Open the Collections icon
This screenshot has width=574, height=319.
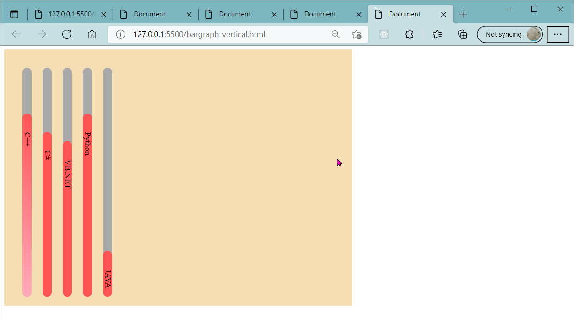462,34
